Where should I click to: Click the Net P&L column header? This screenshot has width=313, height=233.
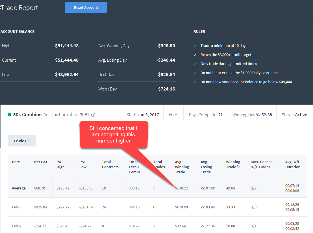(x=41, y=162)
